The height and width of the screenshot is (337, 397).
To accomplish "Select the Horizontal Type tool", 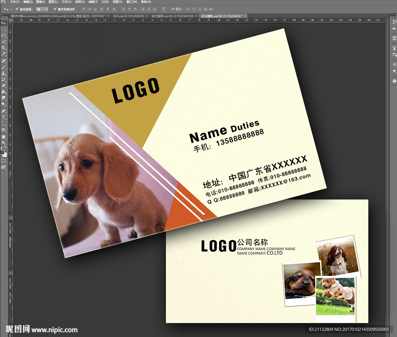I will [3, 117].
